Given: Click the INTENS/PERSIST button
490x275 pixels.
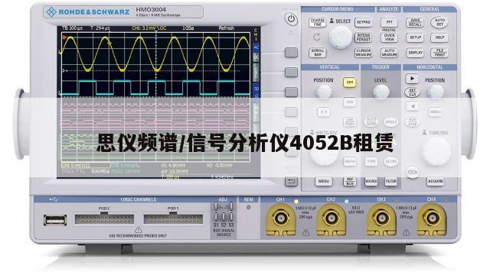Looking at the screenshot, I should (x=364, y=37).
